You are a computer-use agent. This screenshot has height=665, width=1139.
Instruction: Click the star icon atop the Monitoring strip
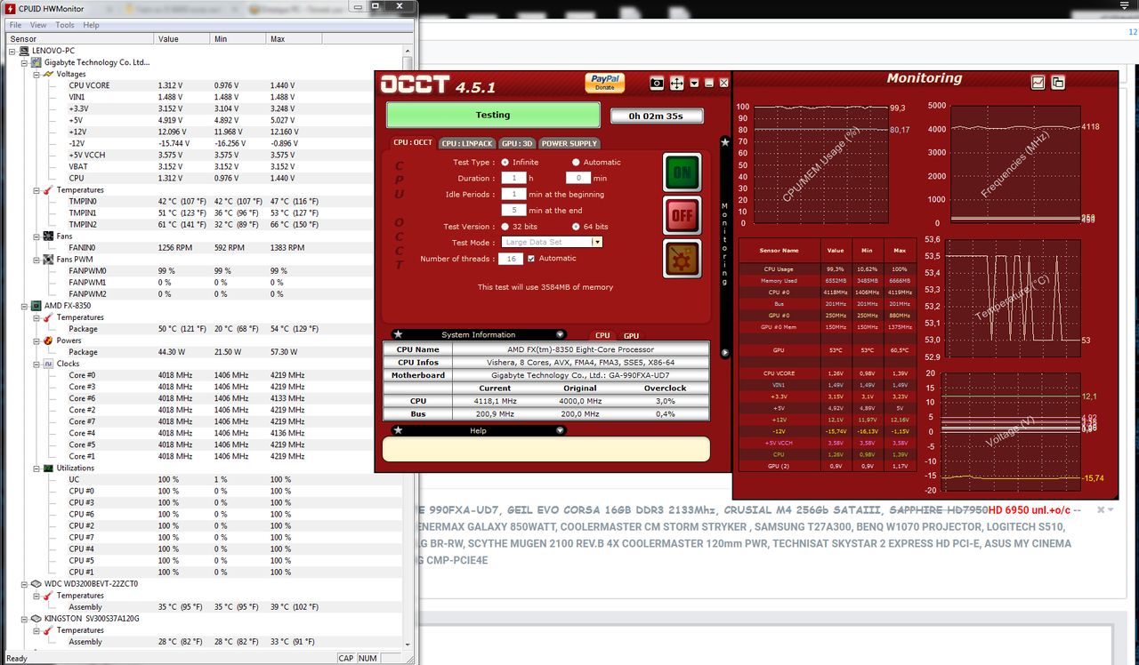725,141
